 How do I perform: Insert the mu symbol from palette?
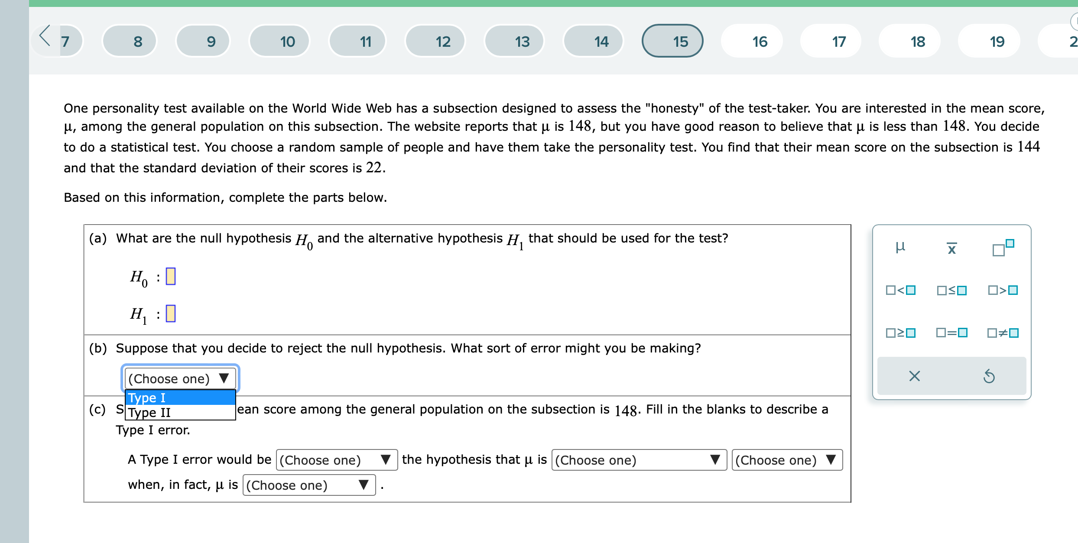[x=900, y=247]
